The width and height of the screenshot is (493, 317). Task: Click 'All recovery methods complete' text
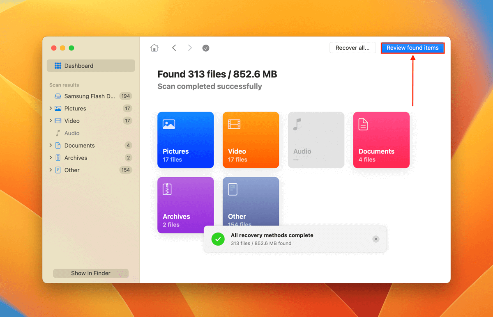(x=272, y=235)
